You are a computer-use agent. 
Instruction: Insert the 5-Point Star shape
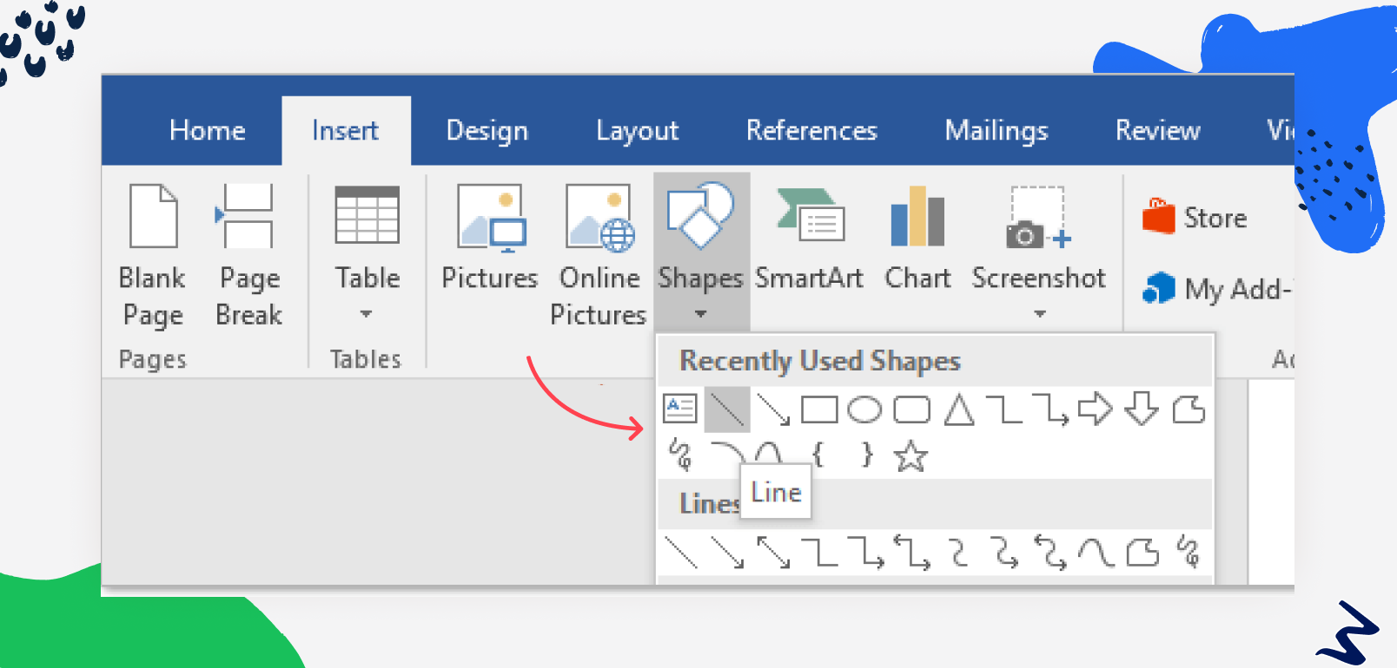coord(911,455)
